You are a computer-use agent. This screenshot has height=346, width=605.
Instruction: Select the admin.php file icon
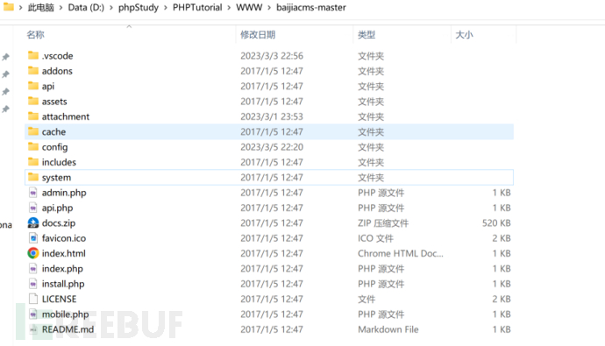click(33, 192)
